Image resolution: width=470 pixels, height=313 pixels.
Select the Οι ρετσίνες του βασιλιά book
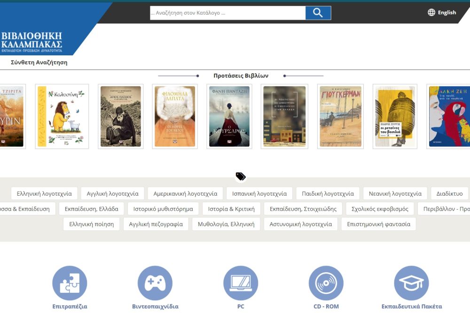click(395, 116)
